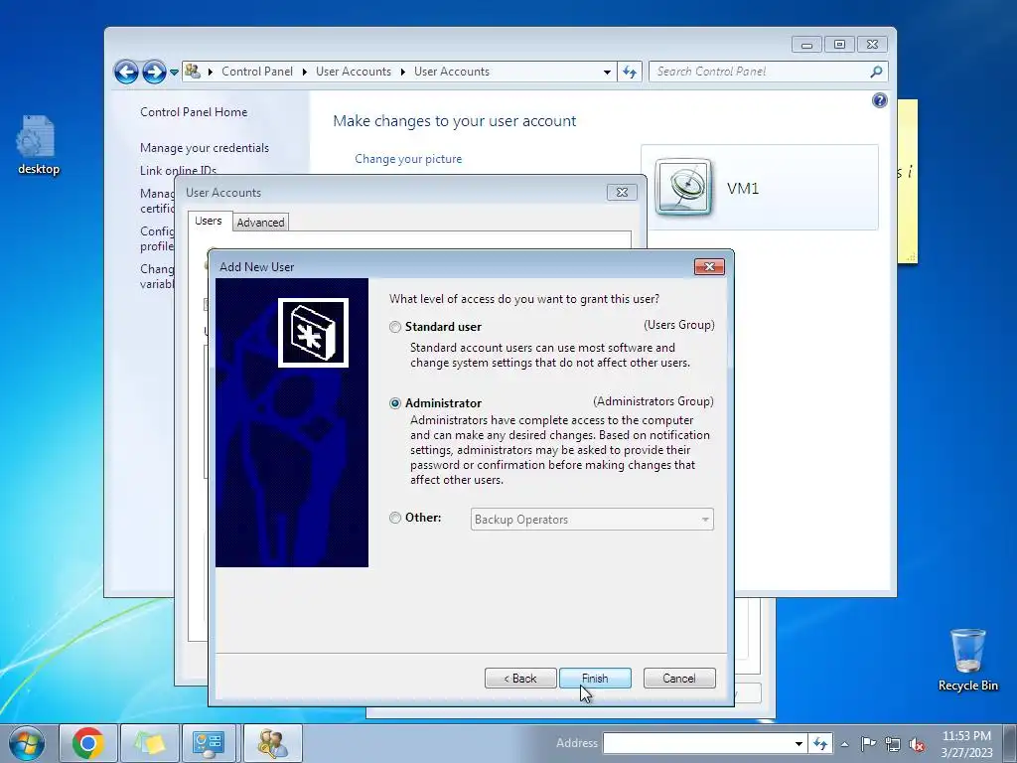Select the Standard user radio button

click(395, 327)
